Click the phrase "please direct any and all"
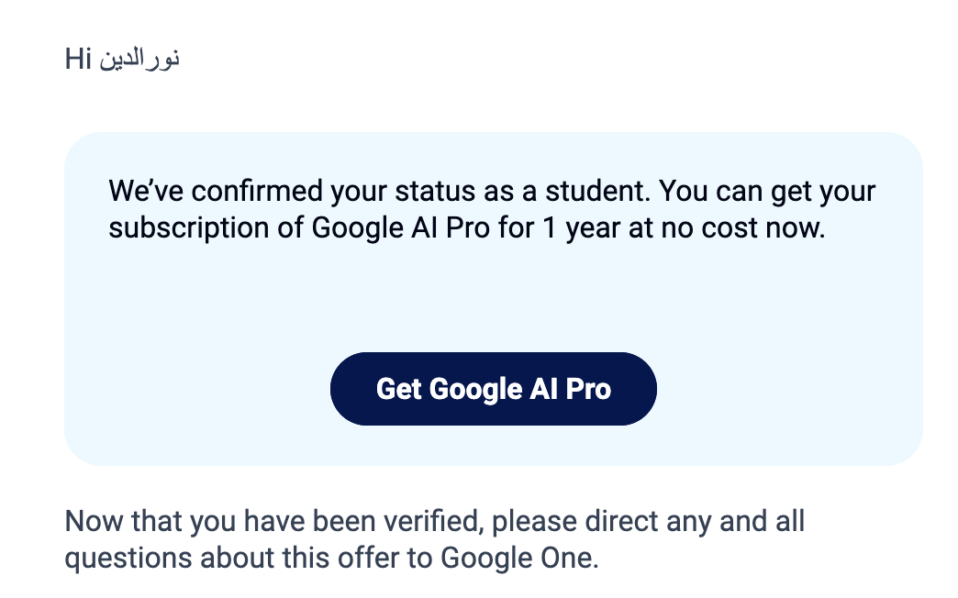 (648, 522)
